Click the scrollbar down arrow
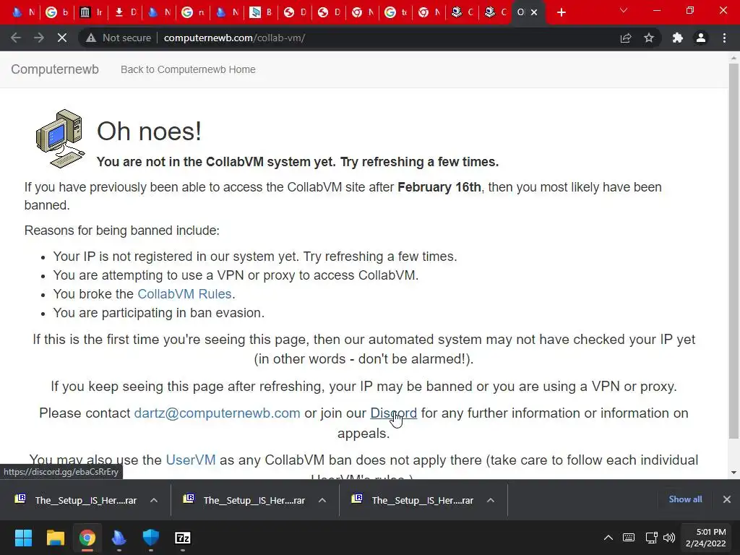The image size is (740, 555). (733, 473)
